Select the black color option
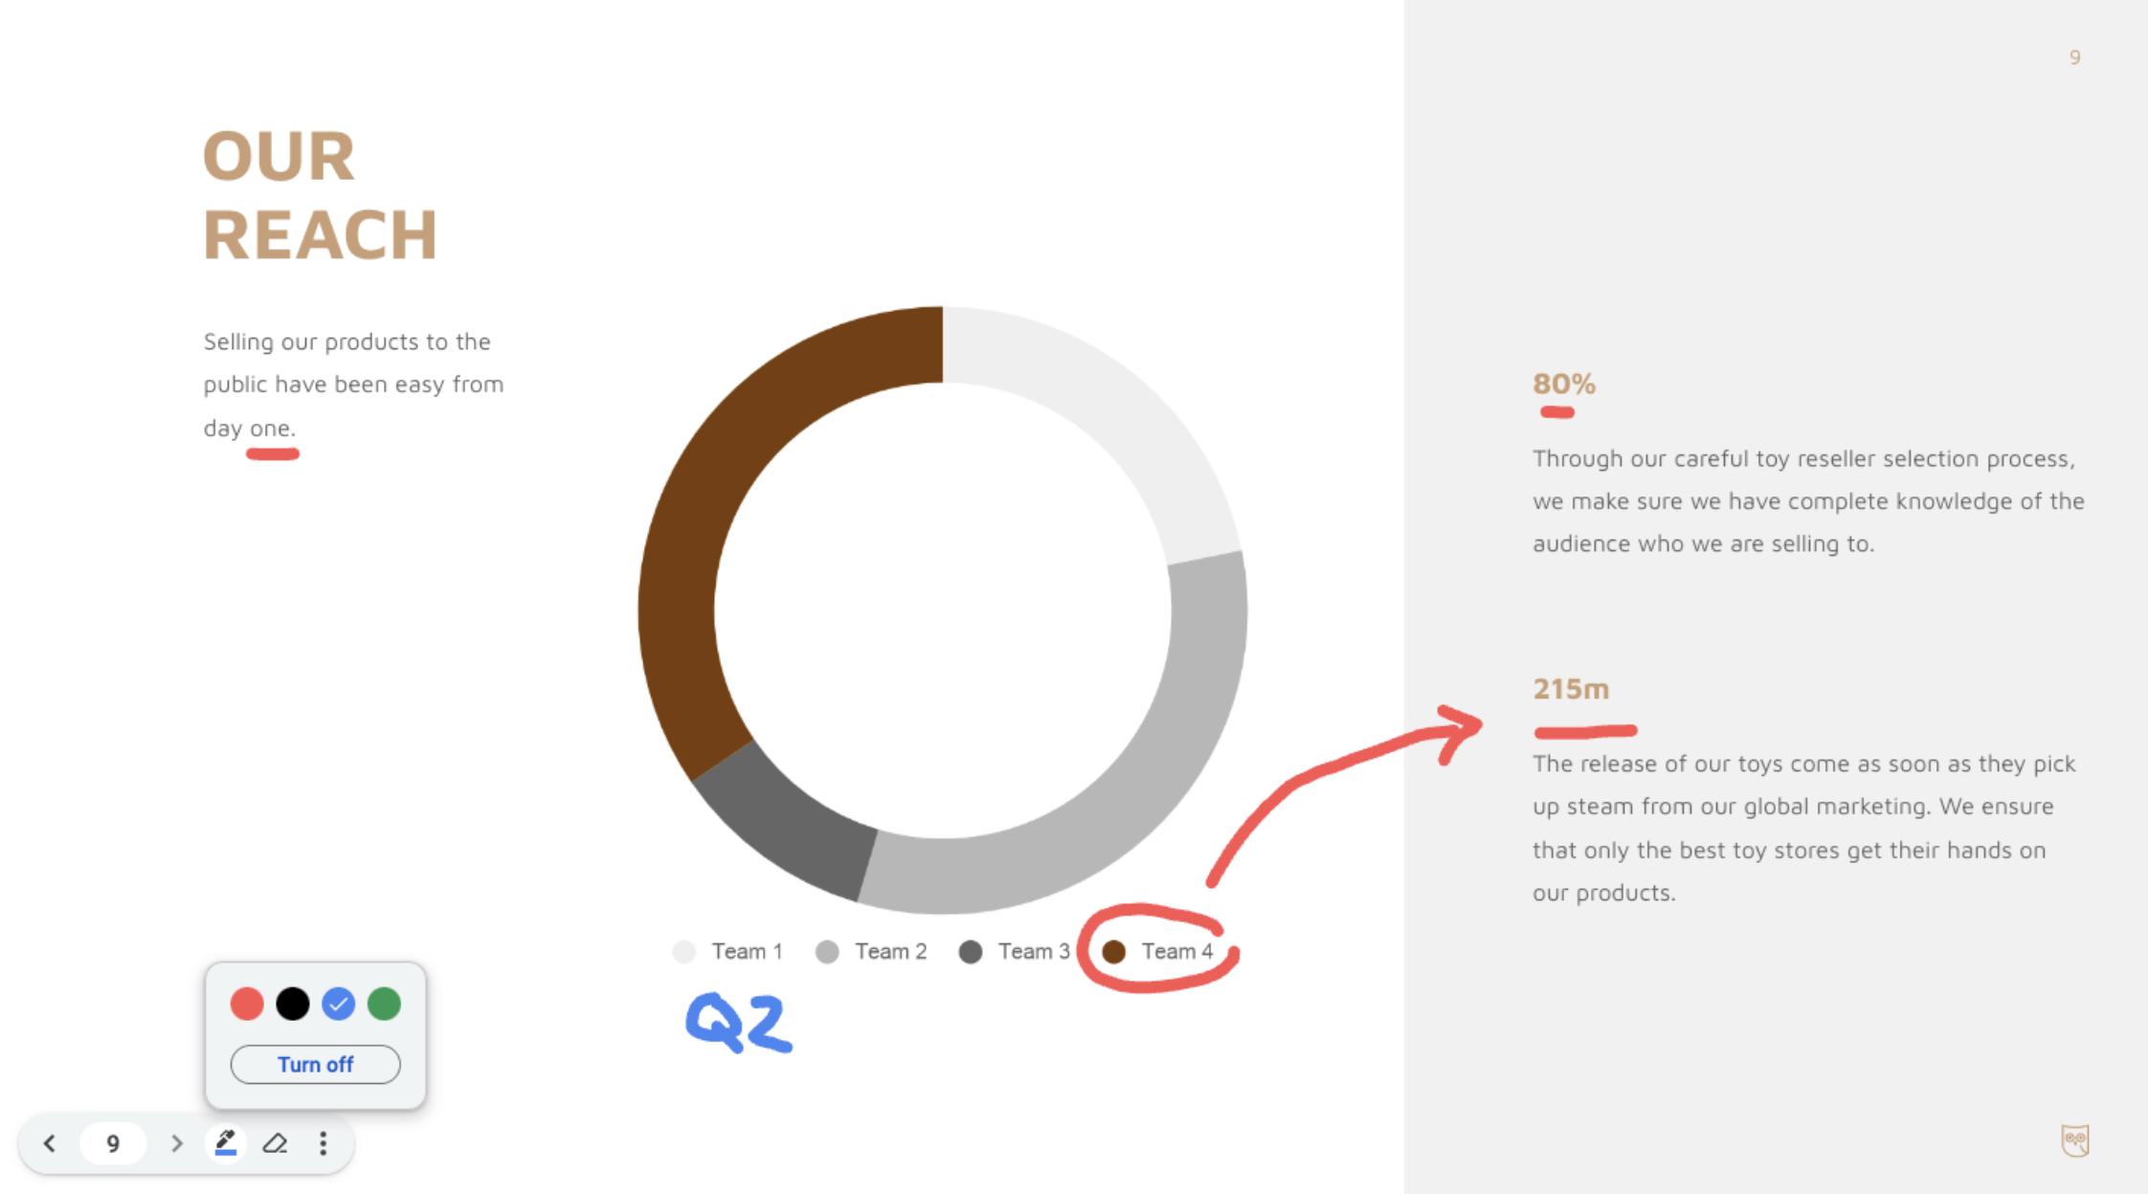The image size is (2148, 1194). pos(291,1005)
